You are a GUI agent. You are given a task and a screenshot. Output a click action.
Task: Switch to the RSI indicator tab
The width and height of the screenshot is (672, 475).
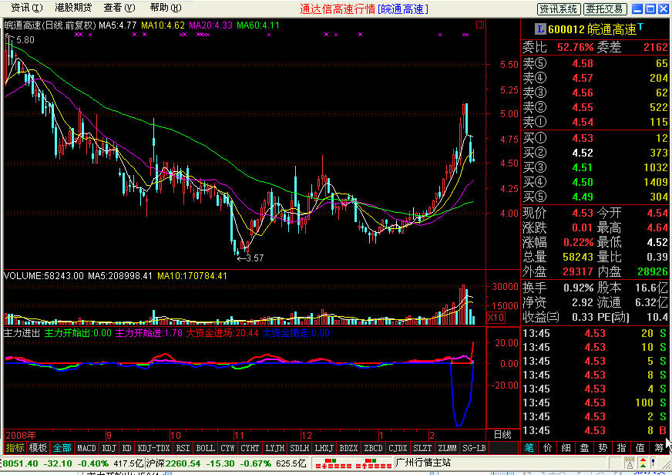coord(183,448)
